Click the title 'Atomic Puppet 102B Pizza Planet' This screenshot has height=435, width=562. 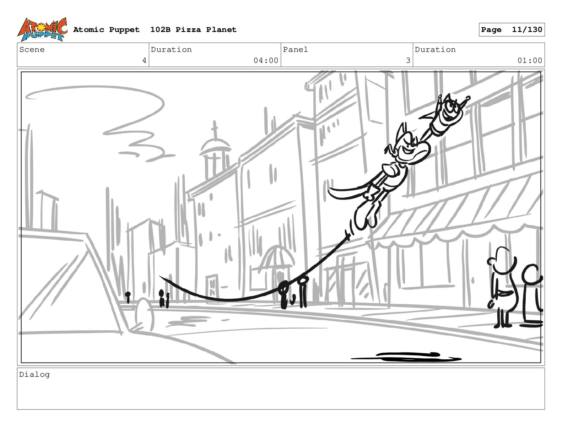(x=155, y=30)
